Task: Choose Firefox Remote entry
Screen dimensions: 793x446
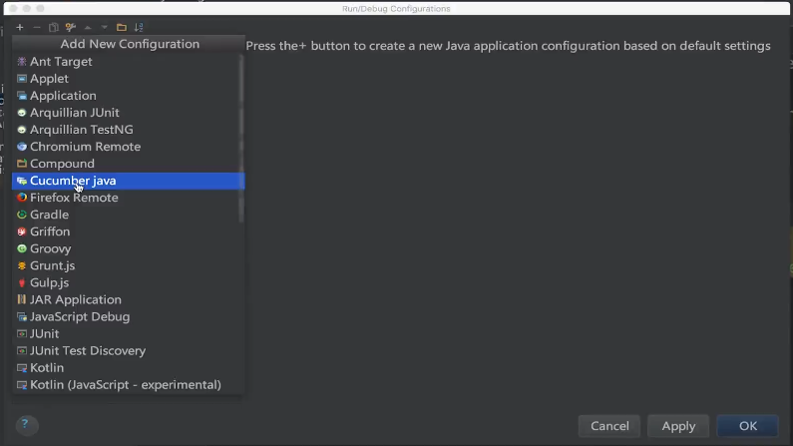Action: coord(128,198)
